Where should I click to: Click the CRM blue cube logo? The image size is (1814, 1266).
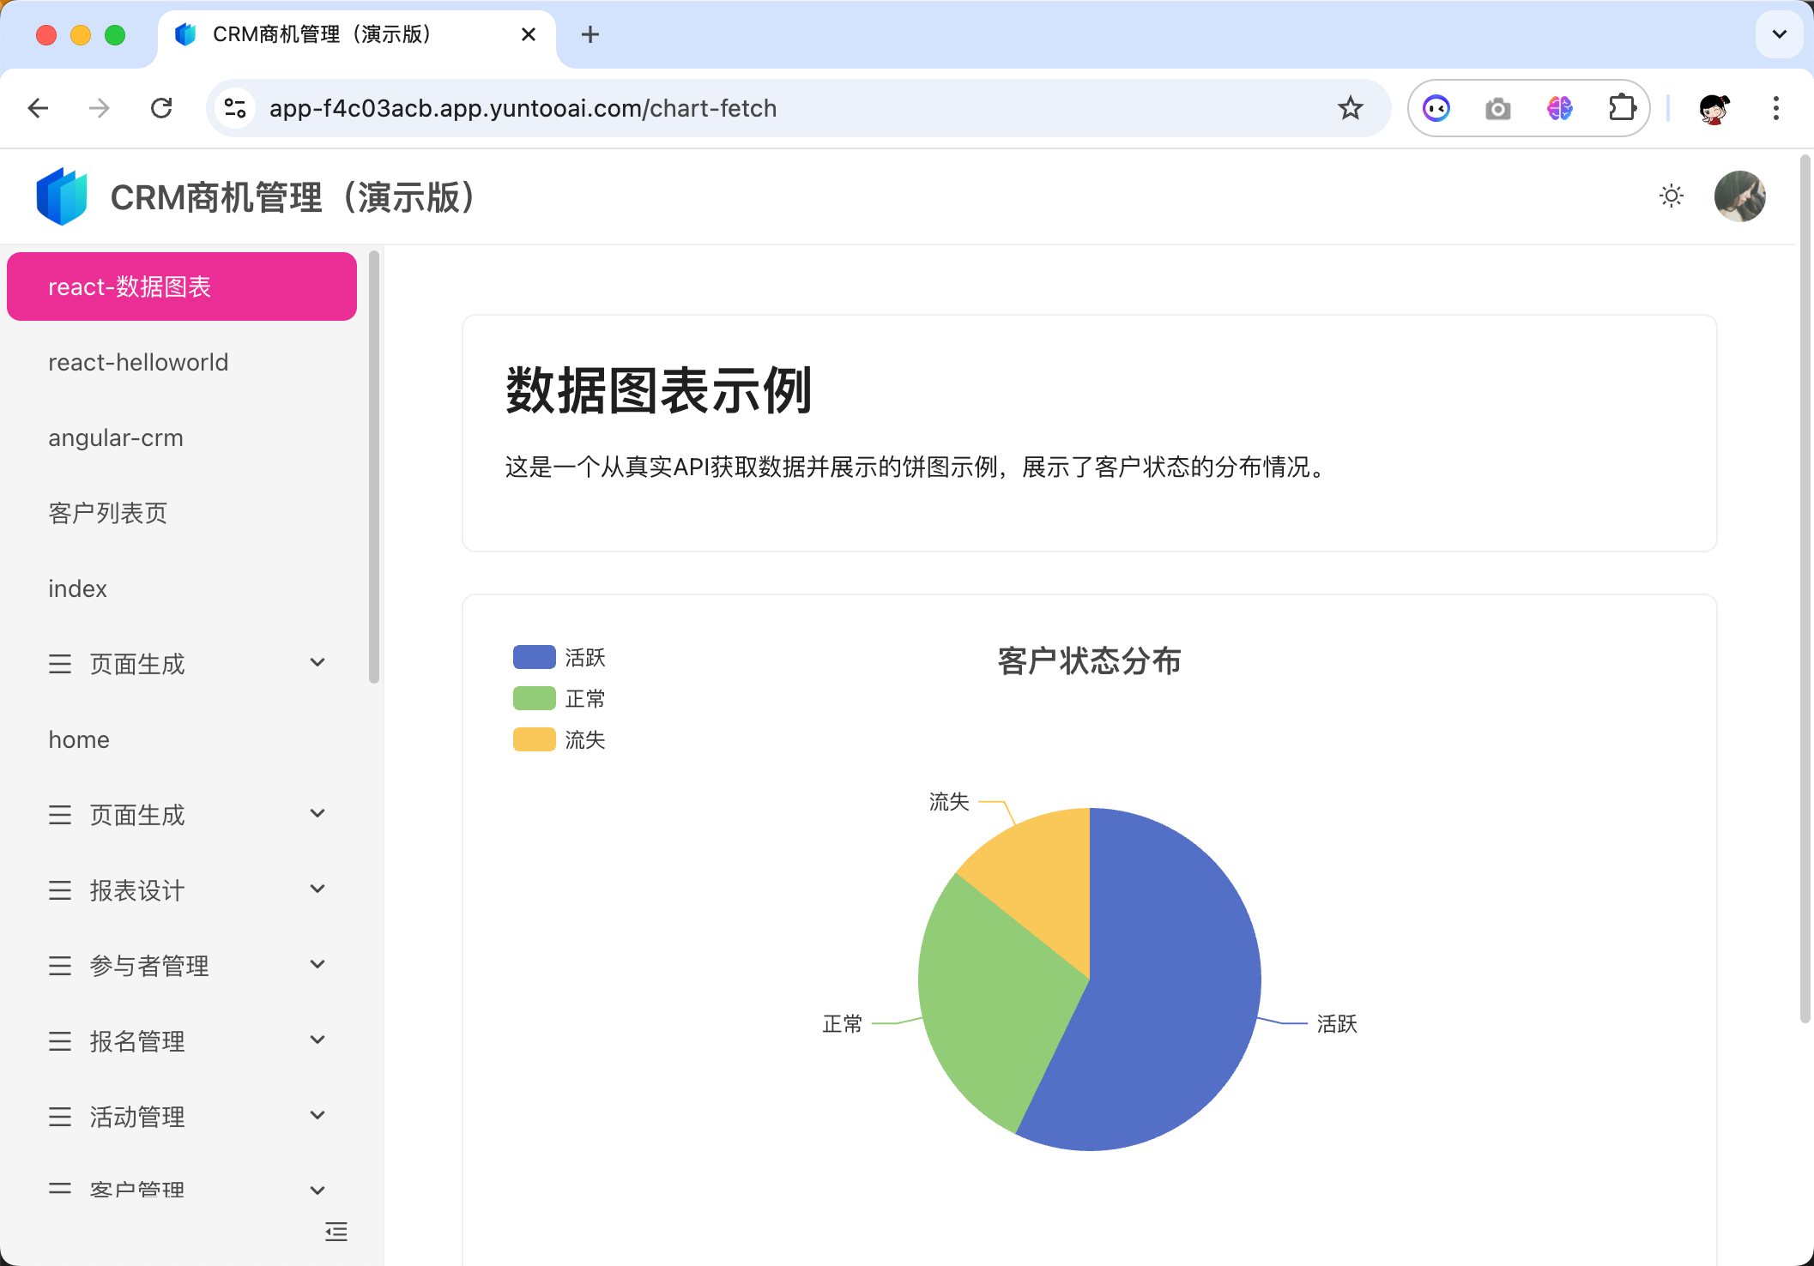pyautogui.click(x=62, y=196)
